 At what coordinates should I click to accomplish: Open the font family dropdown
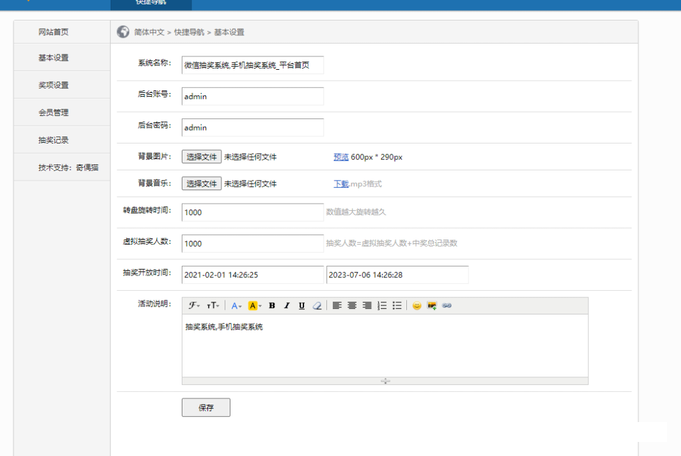point(195,306)
